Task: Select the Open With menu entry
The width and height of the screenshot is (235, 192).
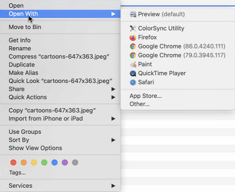Action: 60,14
